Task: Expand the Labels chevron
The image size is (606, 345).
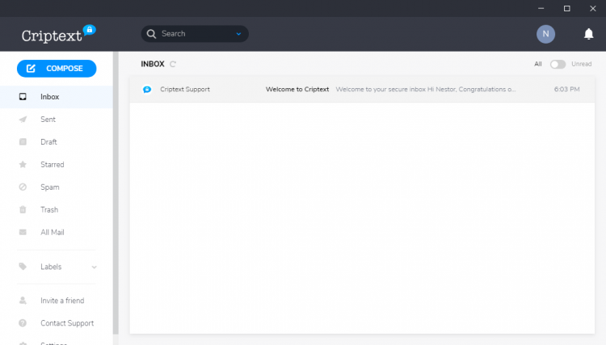Action: (94, 267)
